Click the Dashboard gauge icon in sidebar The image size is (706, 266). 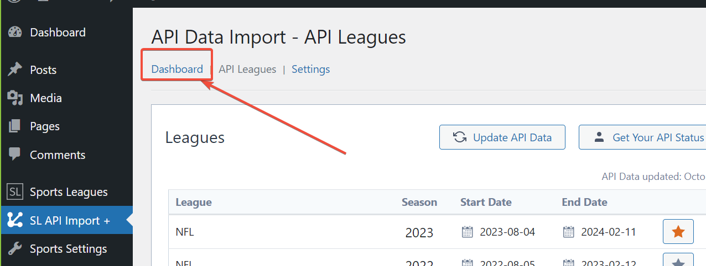[15, 33]
